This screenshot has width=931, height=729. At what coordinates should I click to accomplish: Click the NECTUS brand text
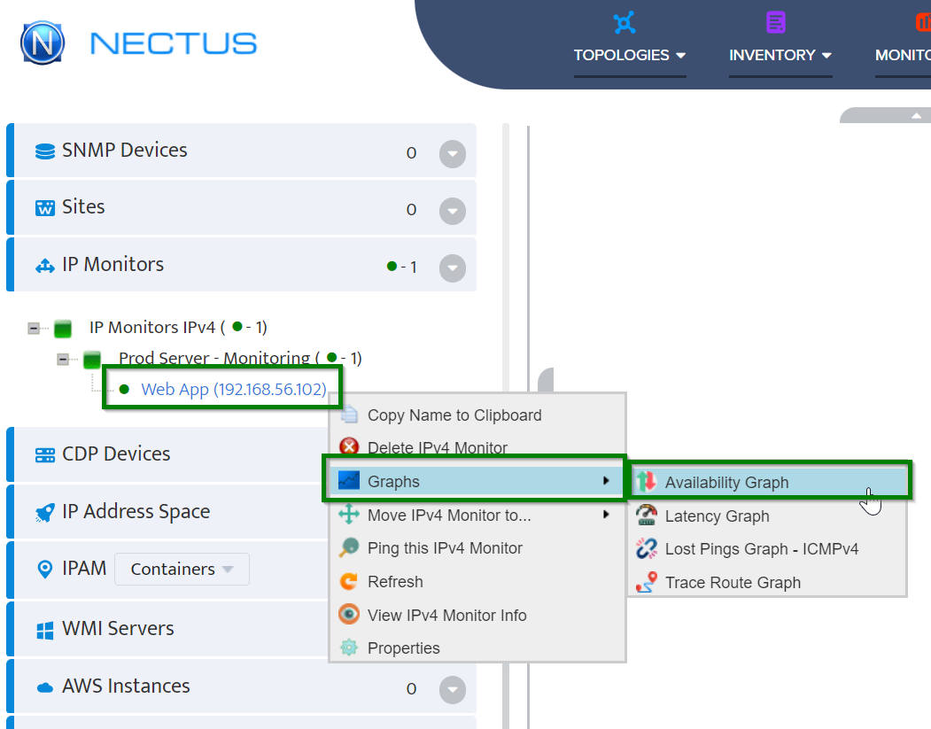coord(174,43)
